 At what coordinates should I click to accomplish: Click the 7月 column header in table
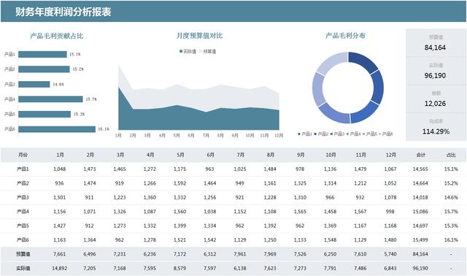(240, 155)
